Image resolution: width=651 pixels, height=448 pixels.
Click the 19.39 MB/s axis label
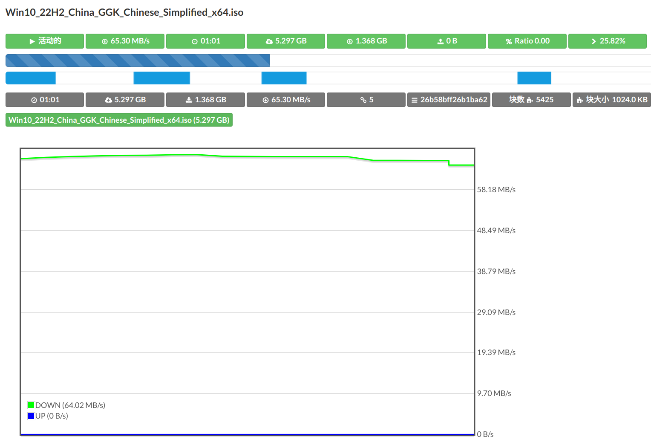pyautogui.click(x=496, y=353)
